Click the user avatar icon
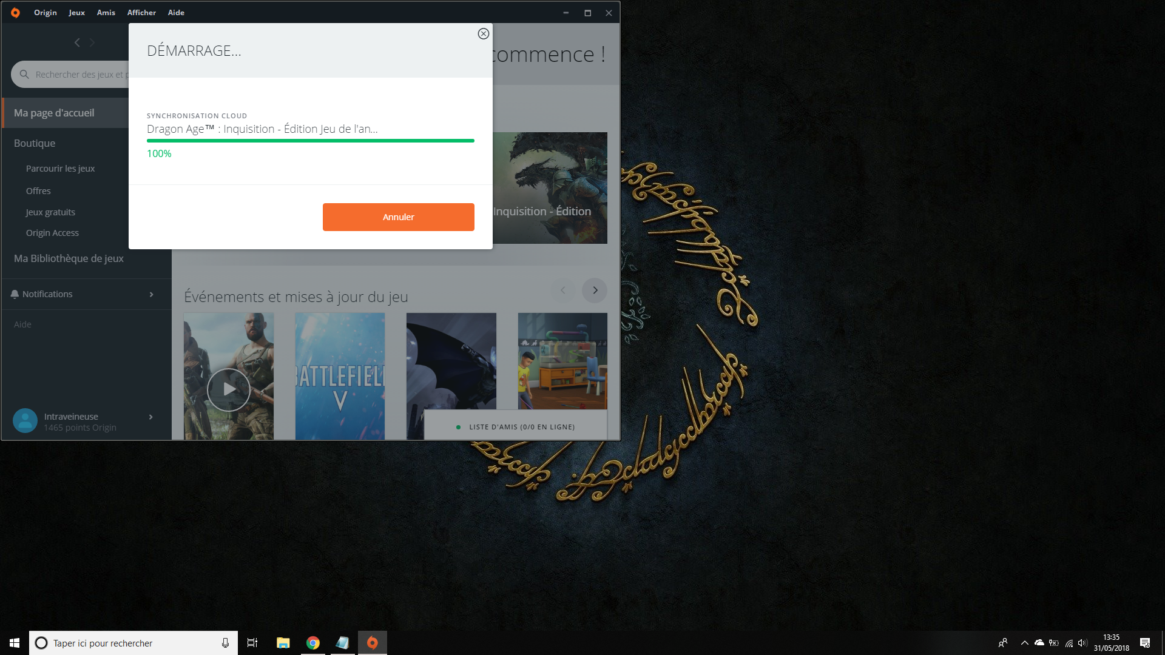 25,421
